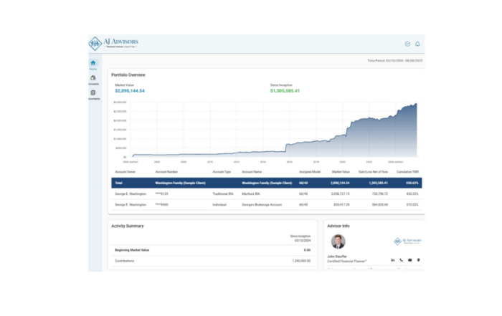This screenshot has width=502, height=316.
Task: Click the advisor phone icon
Action: [x=402, y=260]
